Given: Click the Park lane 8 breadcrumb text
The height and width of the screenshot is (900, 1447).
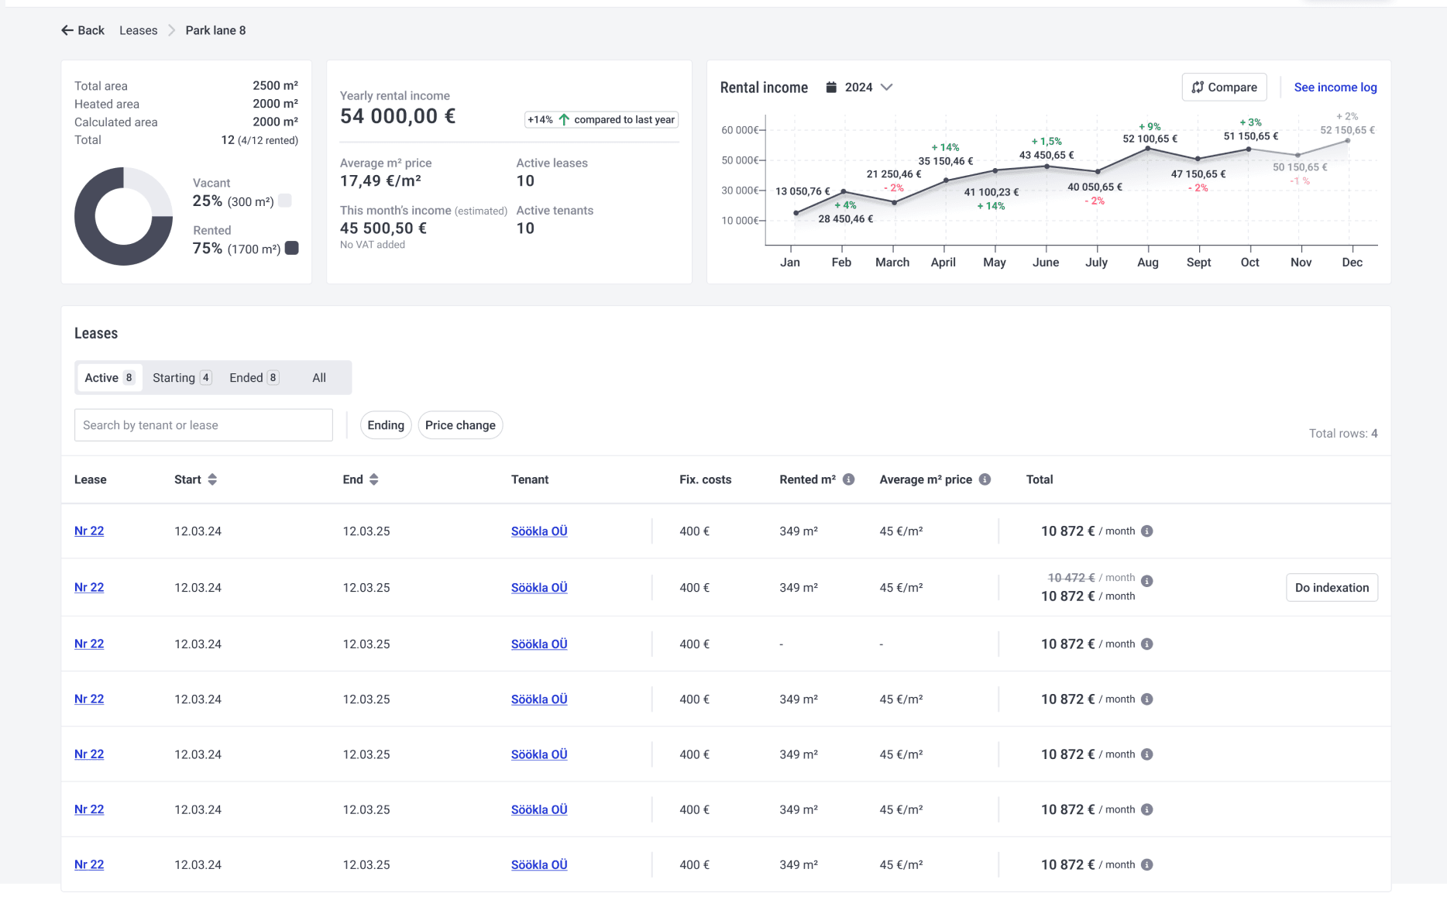Looking at the screenshot, I should coord(215,30).
